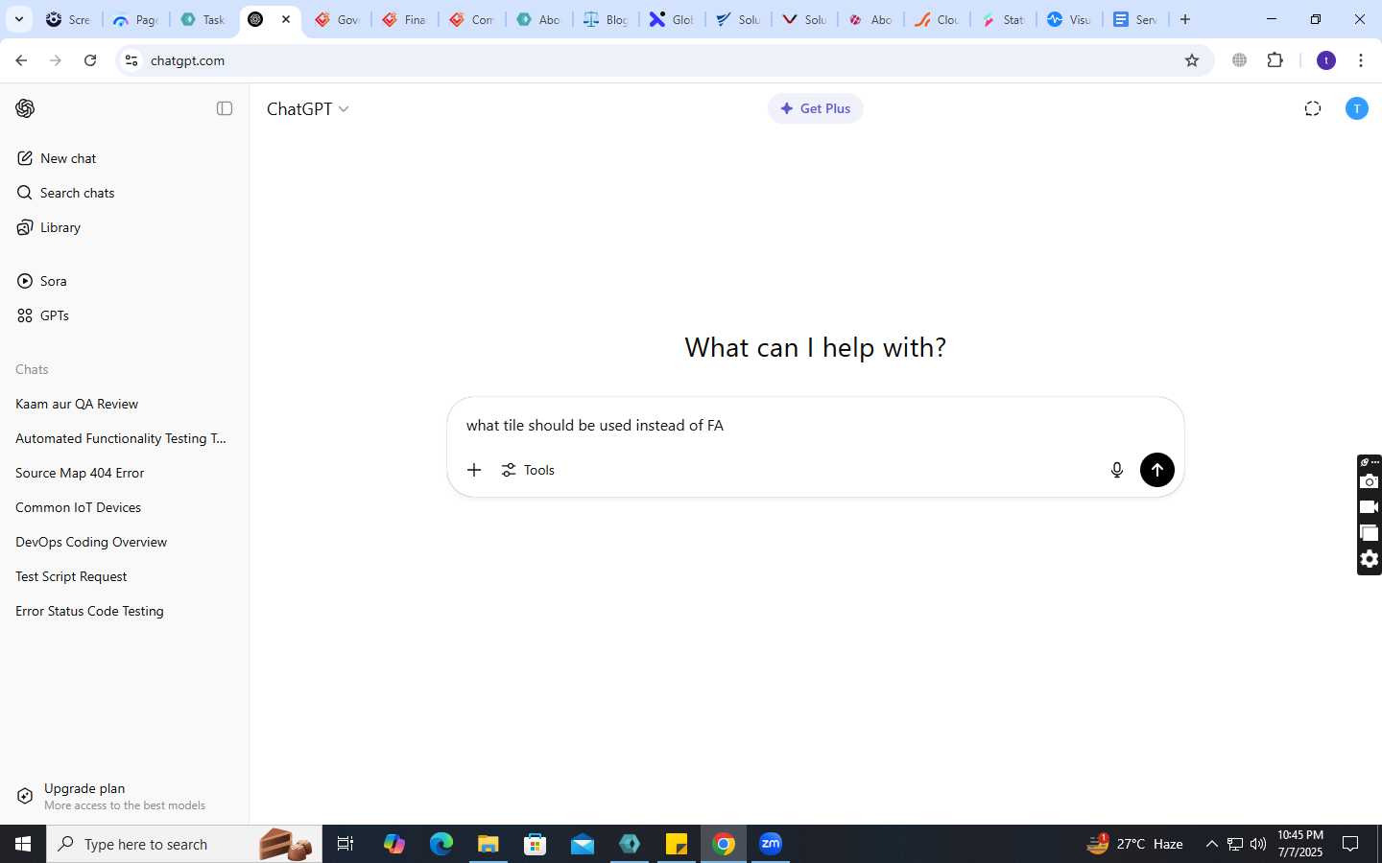Close the active ChatGPT tab
The width and height of the screenshot is (1382, 863).
(x=286, y=19)
